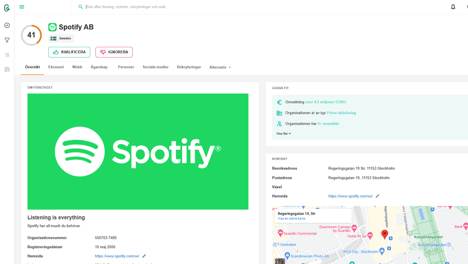The image size is (468, 264).
Task: Switch to the Ägarskap tab
Action: 99,67
